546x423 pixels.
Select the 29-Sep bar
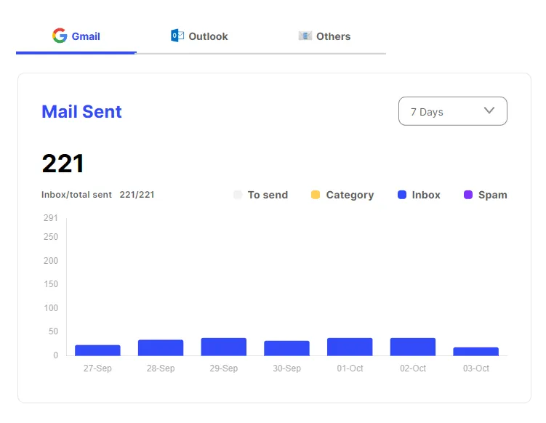(224, 347)
